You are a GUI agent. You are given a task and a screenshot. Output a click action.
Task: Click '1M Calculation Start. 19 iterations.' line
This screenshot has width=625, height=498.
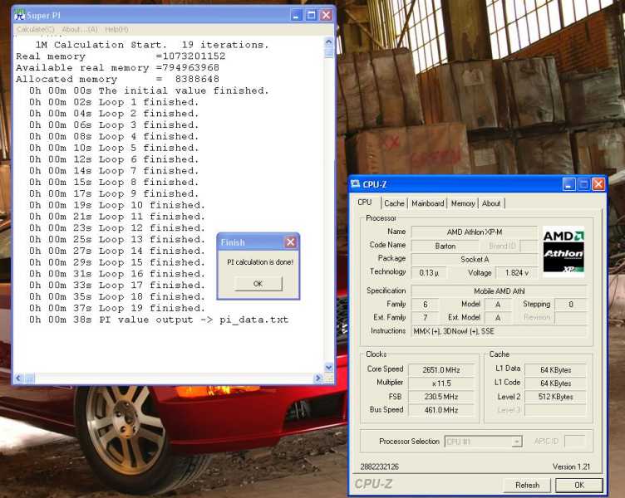pyautogui.click(x=152, y=45)
